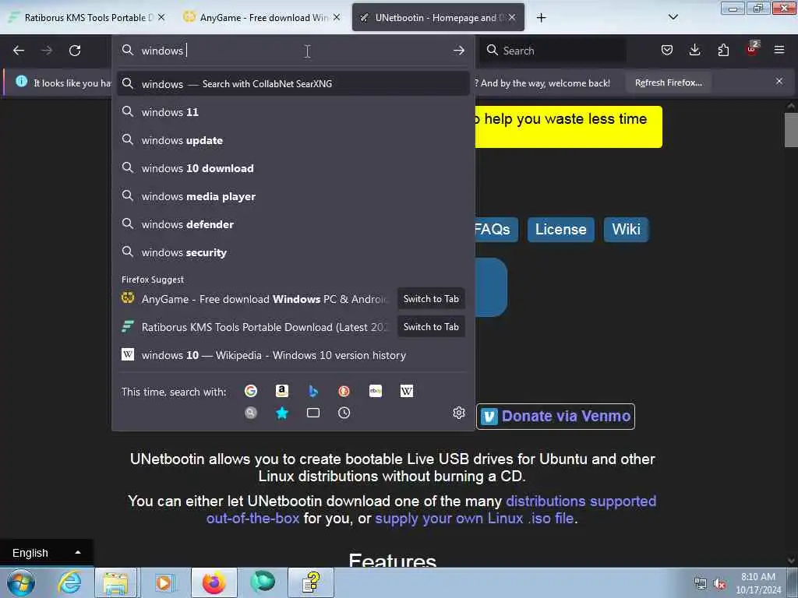This screenshot has width=798, height=598.
Task: Reload the current page
Action: point(75,51)
